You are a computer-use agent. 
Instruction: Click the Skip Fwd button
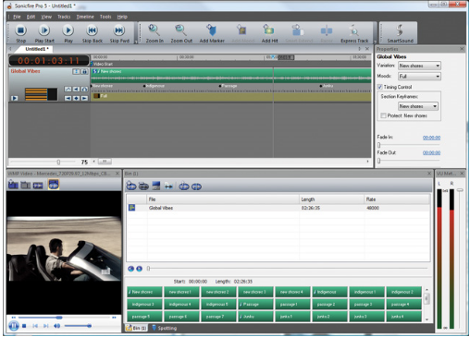(119, 33)
